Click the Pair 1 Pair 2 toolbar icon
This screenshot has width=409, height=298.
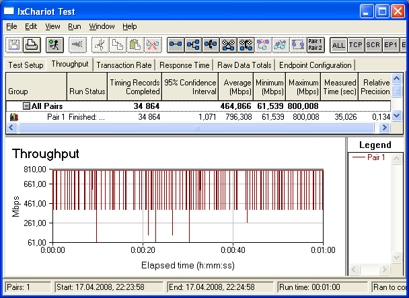tap(315, 45)
